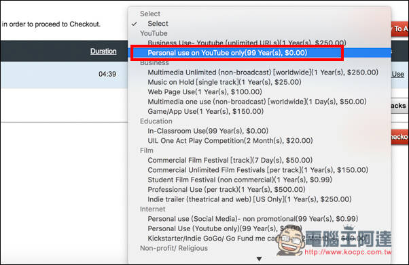
Task: Choose 'Personal Use (Youtube only)' under Internet
Action: pyautogui.click(x=225, y=229)
